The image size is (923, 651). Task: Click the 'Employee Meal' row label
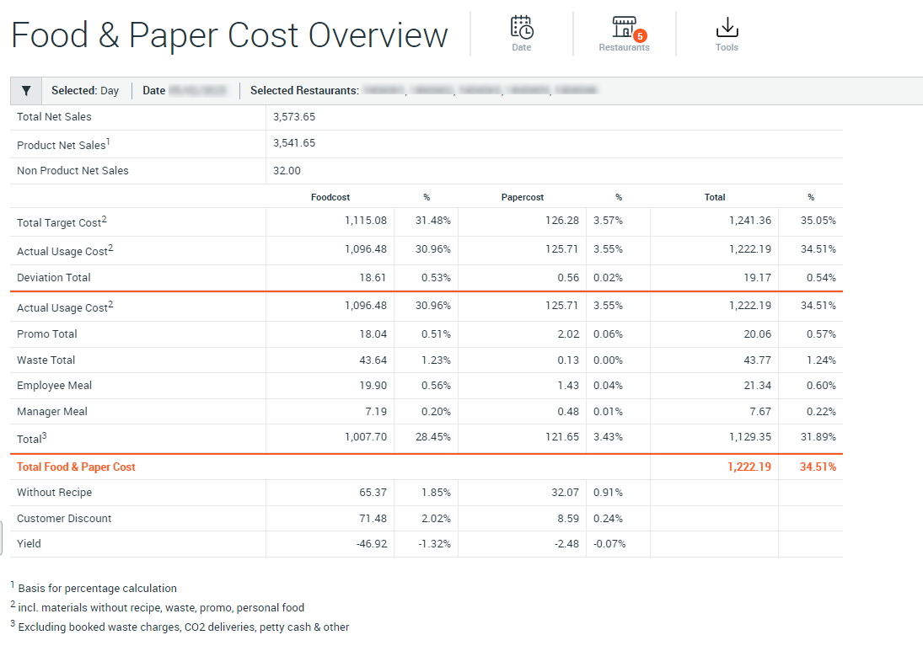pos(54,385)
